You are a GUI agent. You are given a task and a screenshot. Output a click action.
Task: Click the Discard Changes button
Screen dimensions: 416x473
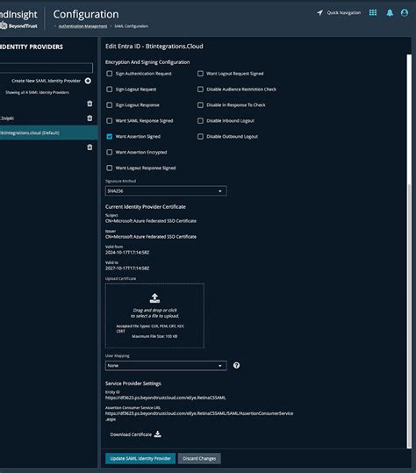(x=199, y=458)
